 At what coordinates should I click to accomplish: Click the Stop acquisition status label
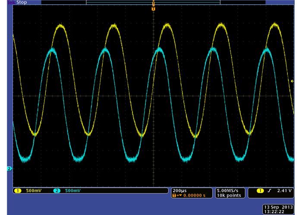[22, 2]
